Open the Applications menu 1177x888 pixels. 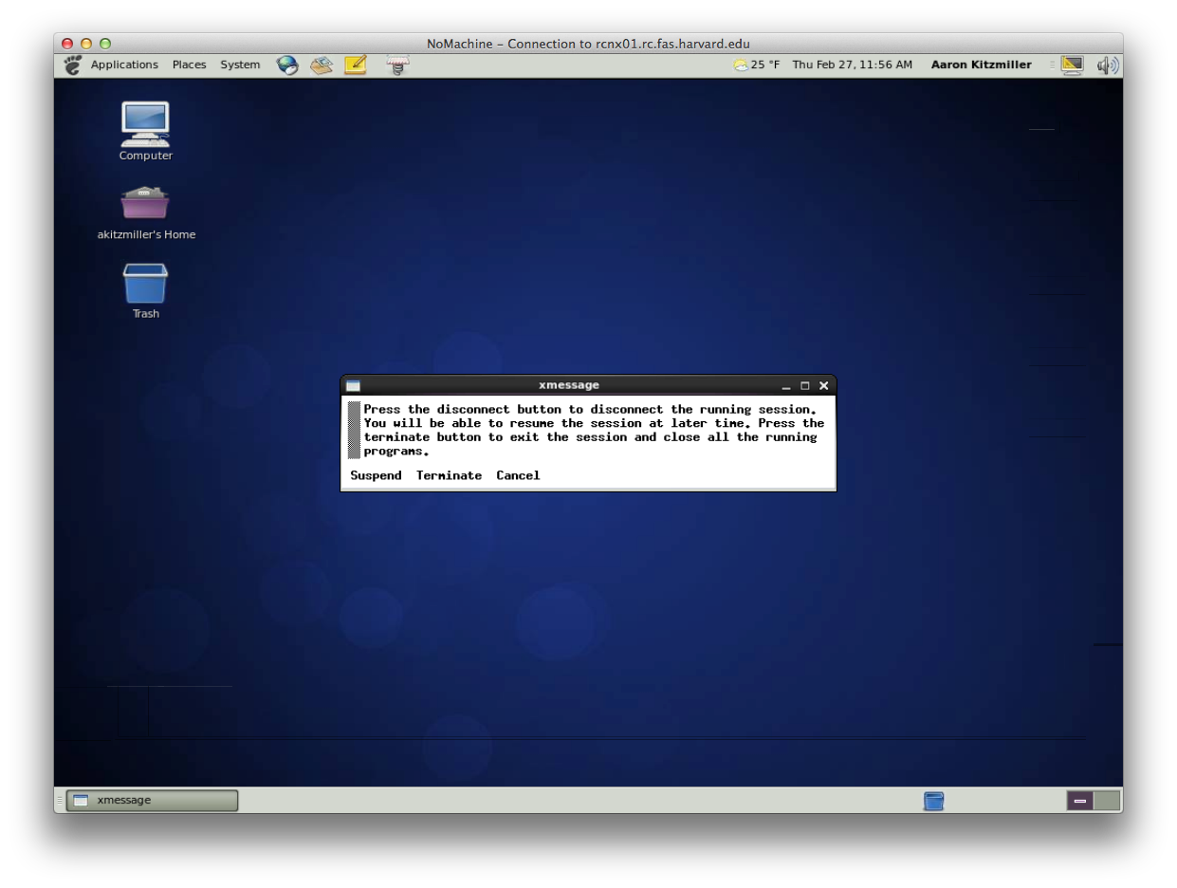[124, 65]
